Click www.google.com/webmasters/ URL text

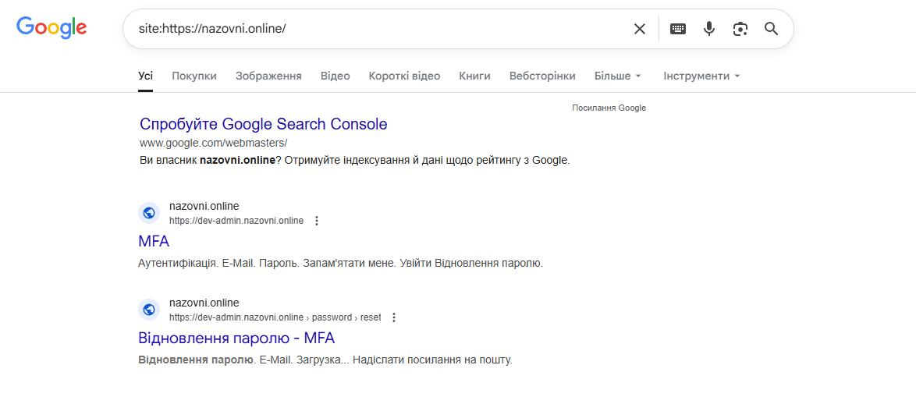[213, 143]
